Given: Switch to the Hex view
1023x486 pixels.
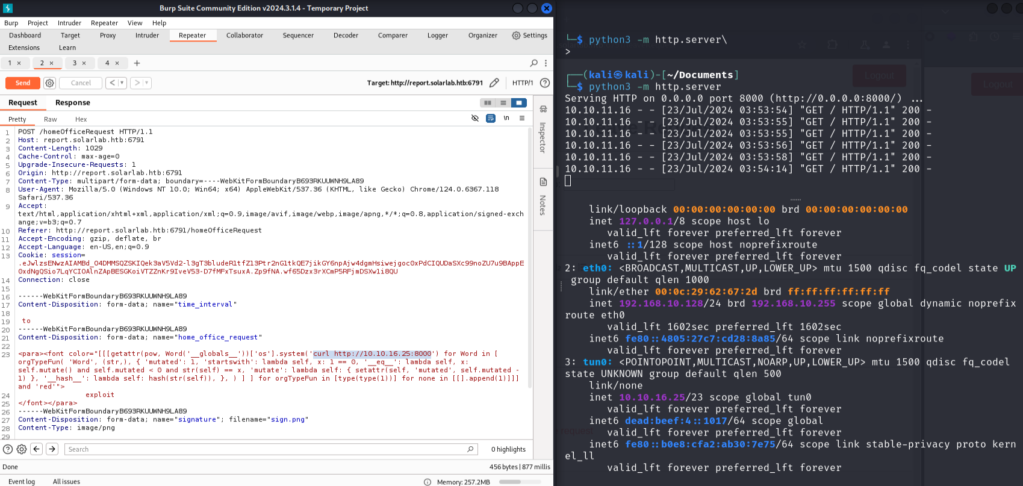Looking at the screenshot, I should pos(81,119).
